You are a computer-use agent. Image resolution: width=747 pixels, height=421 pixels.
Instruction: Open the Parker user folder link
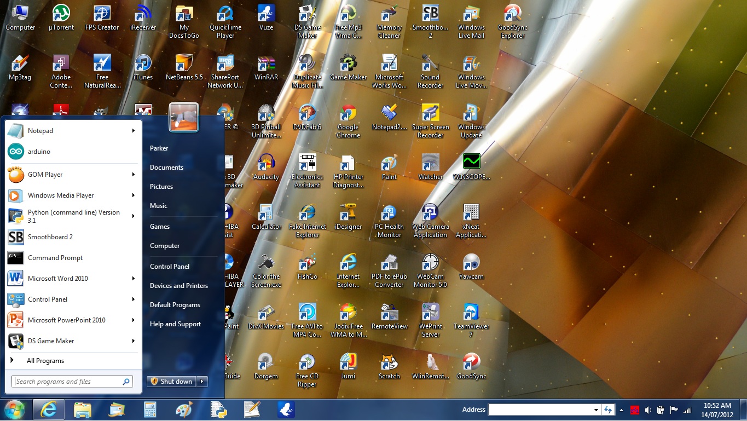point(159,148)
